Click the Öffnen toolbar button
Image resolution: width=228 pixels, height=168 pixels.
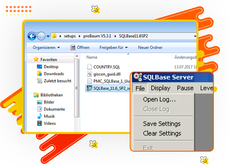80,48
